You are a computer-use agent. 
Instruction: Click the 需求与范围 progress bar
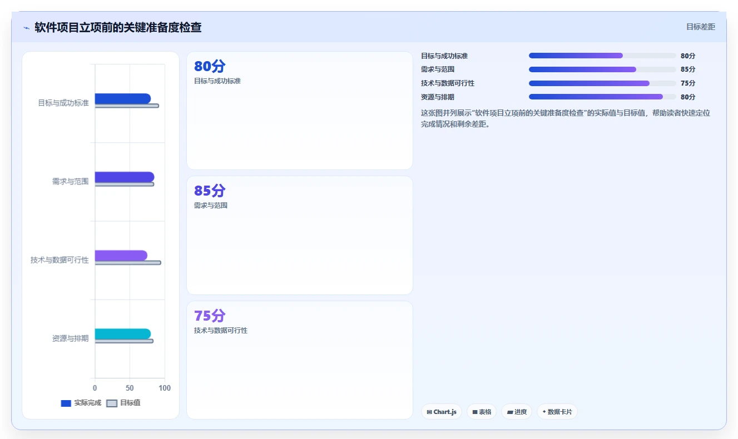click(x=602, y=69)
